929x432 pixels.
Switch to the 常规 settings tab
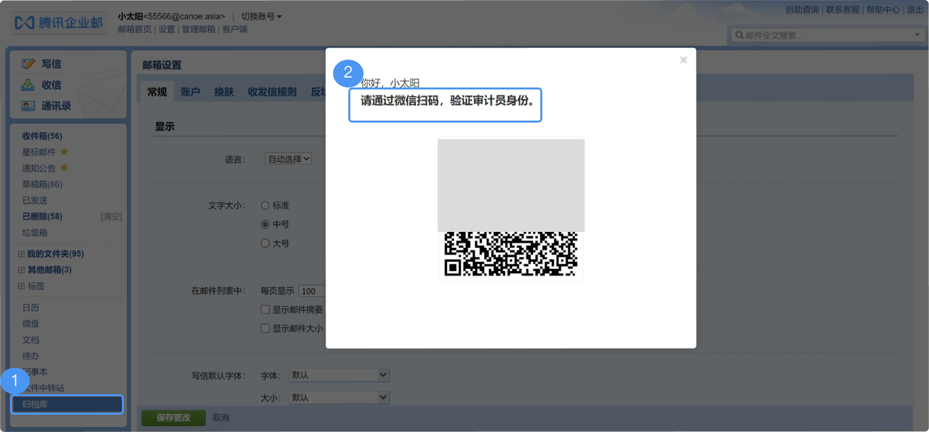(x=157, y=92)
